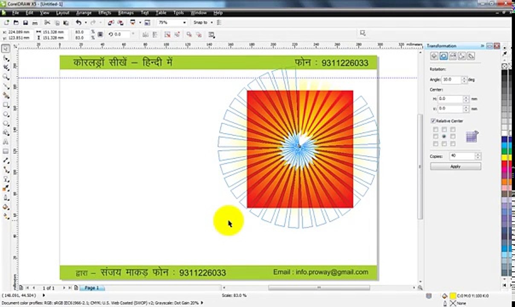The image size is (515, 307).
Task: Toggle the Relative Center checkbox
Action: point(434,121)
